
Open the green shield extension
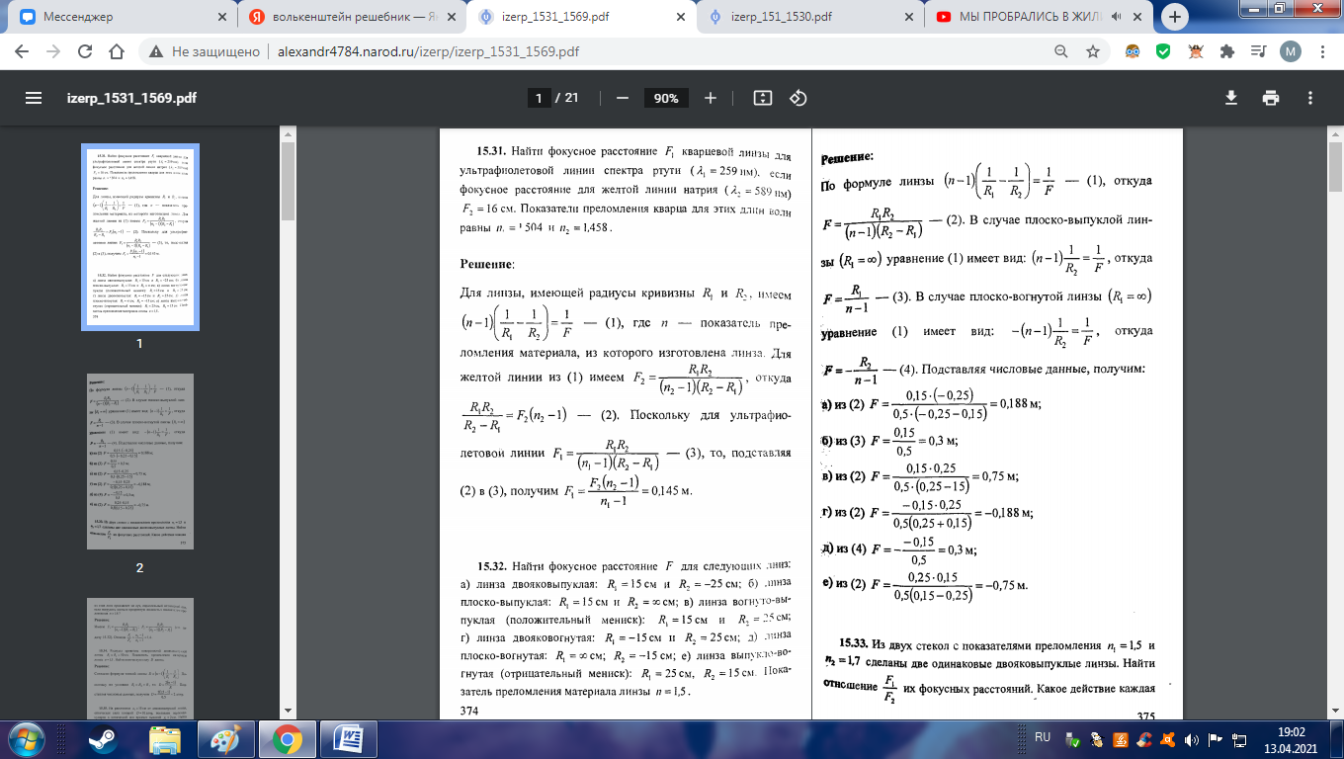[1164, 51]
